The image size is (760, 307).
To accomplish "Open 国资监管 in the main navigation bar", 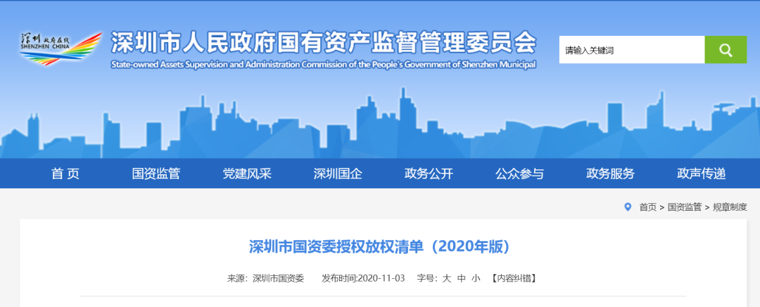I will point(156,174).
